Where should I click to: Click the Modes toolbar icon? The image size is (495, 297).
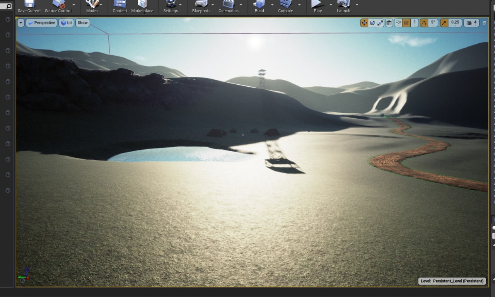(x=92, y=4)
